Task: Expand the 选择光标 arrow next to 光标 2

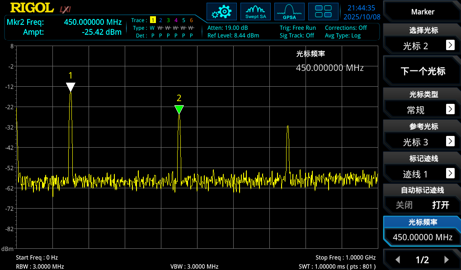Action: tap(450, 45)
